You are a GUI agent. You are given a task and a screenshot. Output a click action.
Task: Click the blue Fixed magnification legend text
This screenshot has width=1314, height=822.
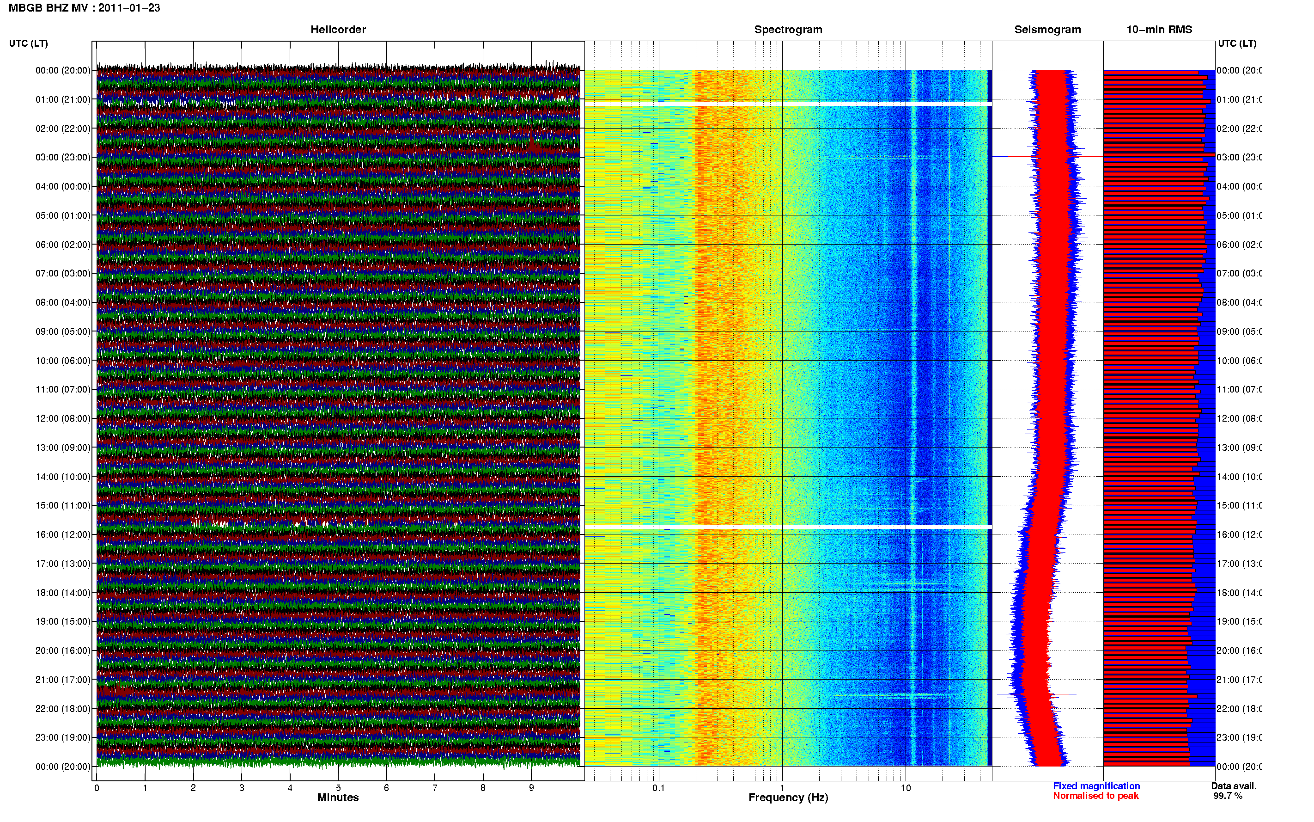[x=1096, y=785]
